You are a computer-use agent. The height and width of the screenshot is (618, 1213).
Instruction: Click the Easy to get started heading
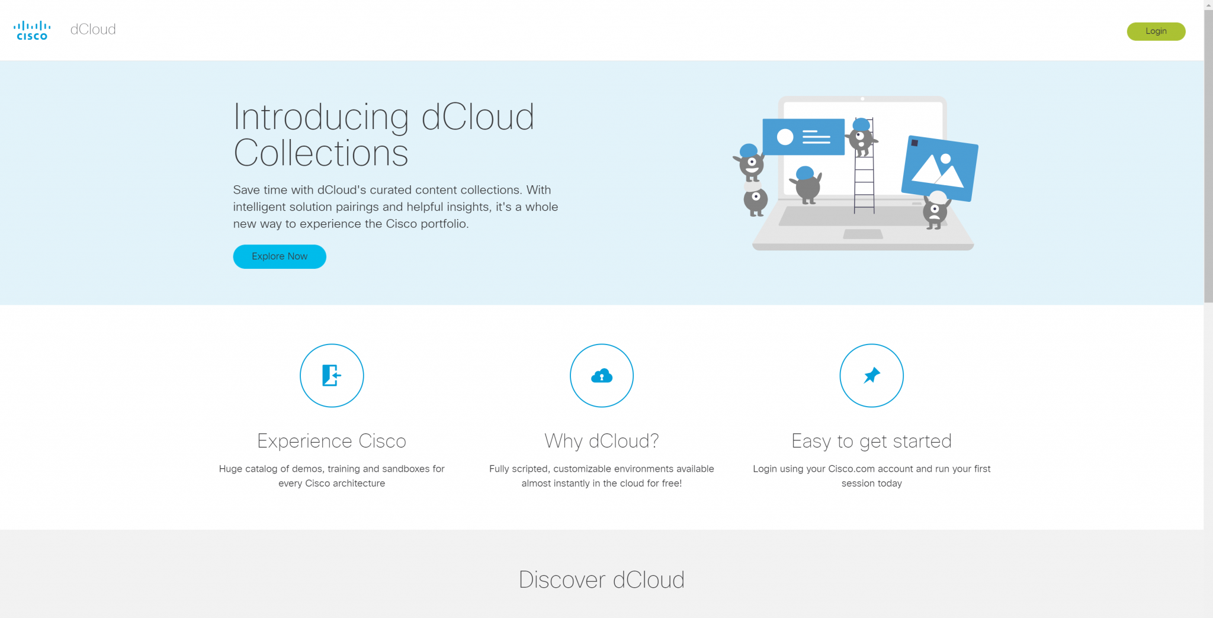tap(871, 440)
